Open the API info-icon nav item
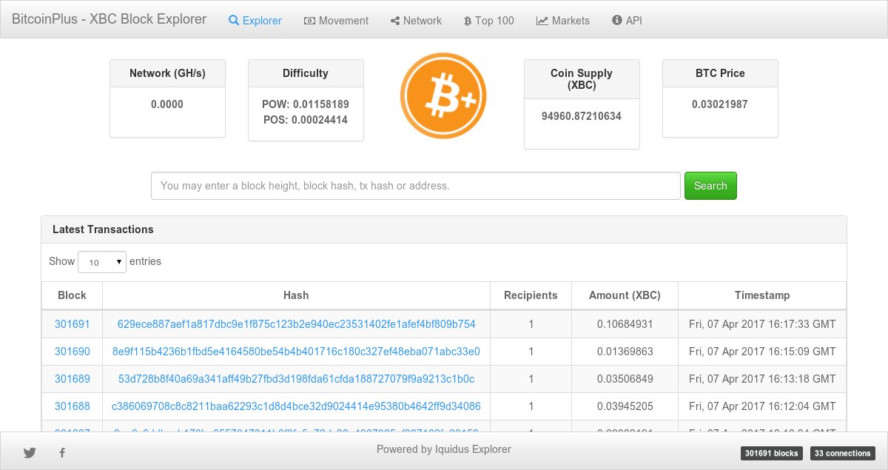Viewport: 888px width, 470px height. tap(627, 21)
